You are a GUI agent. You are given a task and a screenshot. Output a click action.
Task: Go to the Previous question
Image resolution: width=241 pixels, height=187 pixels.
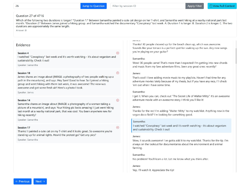pyautogui.click(x=22, y=181)
